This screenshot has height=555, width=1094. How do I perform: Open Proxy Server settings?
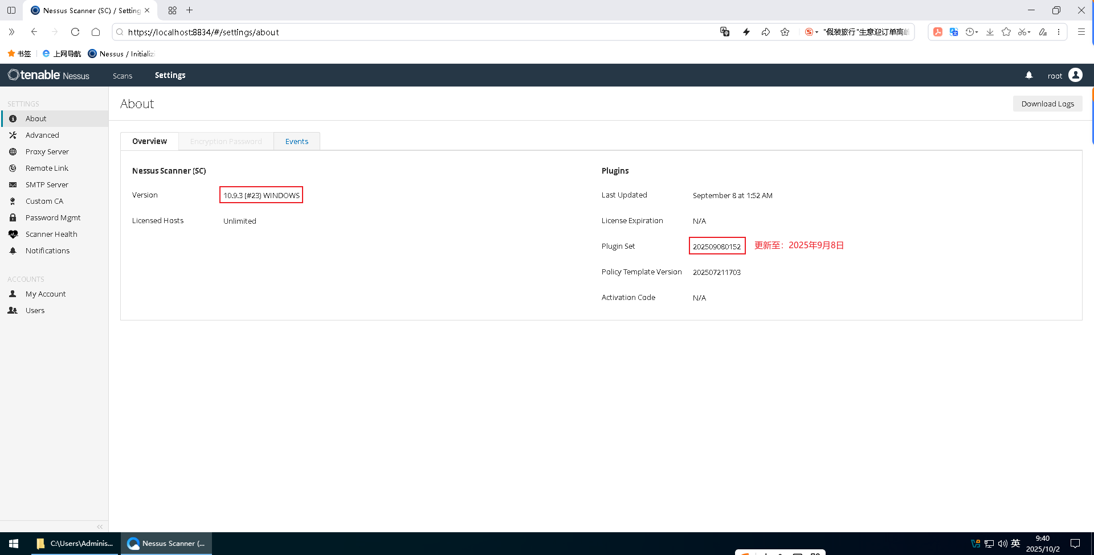47,151
